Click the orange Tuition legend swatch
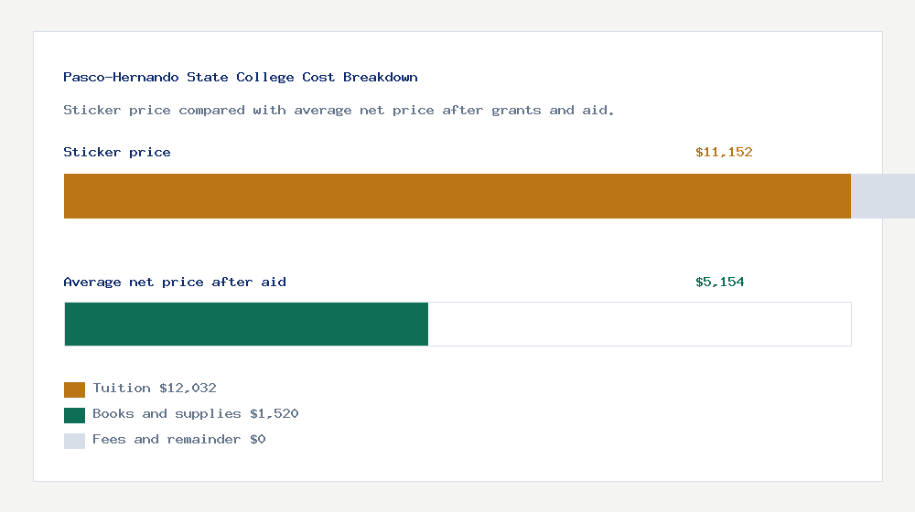915x512 pixels. [74, 389]
